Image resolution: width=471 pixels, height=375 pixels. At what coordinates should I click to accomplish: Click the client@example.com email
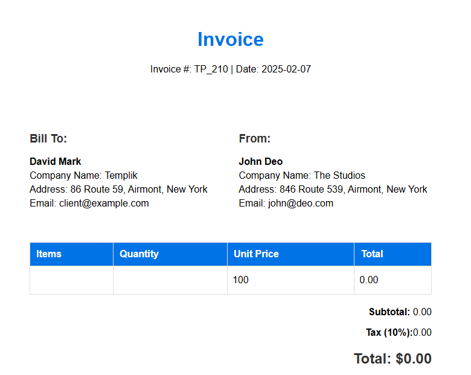tap(89, 204)
